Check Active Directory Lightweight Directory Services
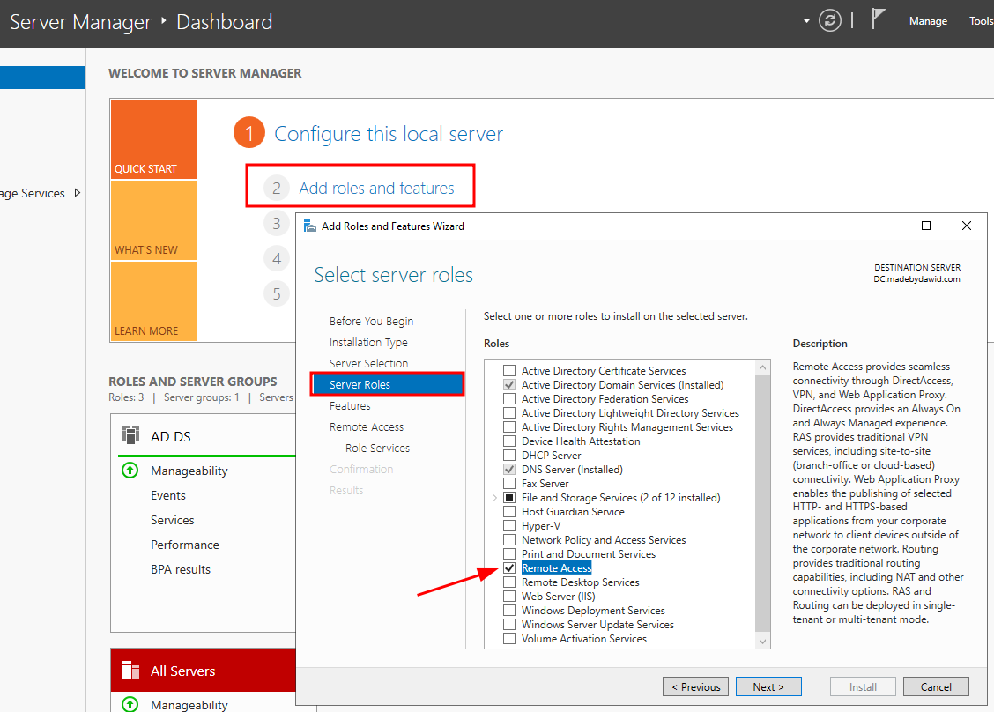This screenshot has height=712, width=994. click(x=509, y=412)
